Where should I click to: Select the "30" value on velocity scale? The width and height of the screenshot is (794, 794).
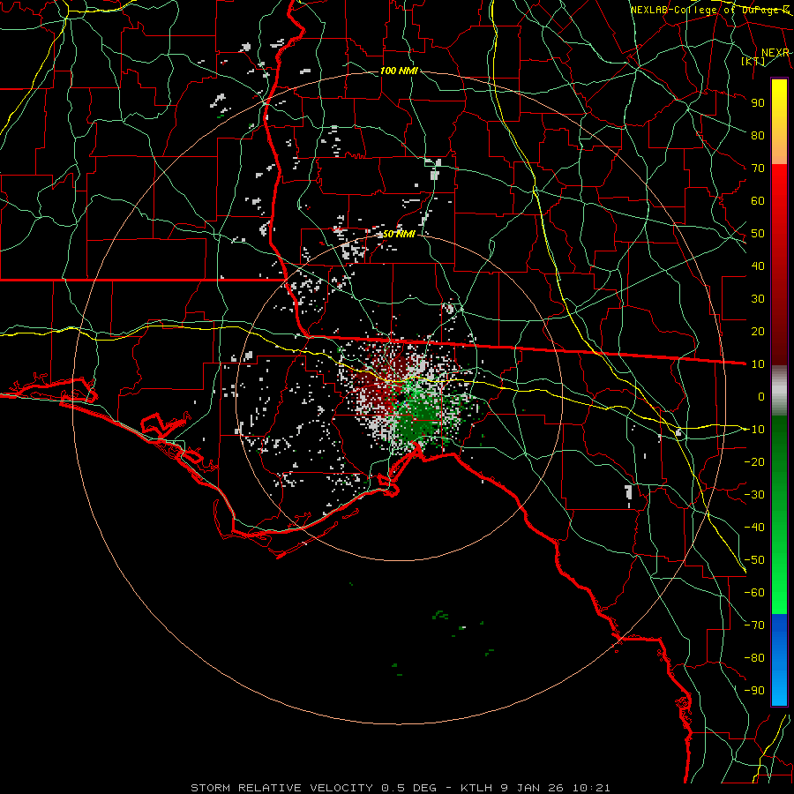point(758,299)
